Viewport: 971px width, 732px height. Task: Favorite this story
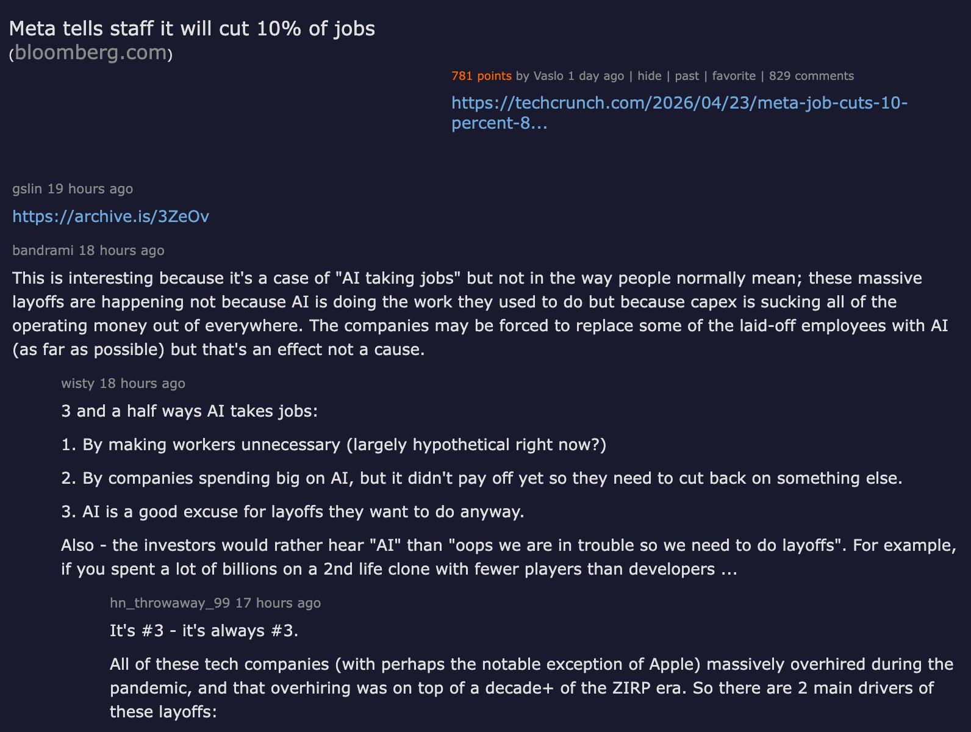coord(734,76)
